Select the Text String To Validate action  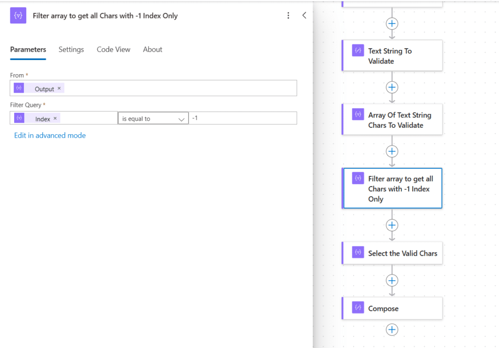[392, 56]
